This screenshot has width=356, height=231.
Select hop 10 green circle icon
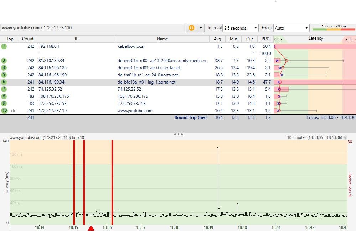pos(4,111)
